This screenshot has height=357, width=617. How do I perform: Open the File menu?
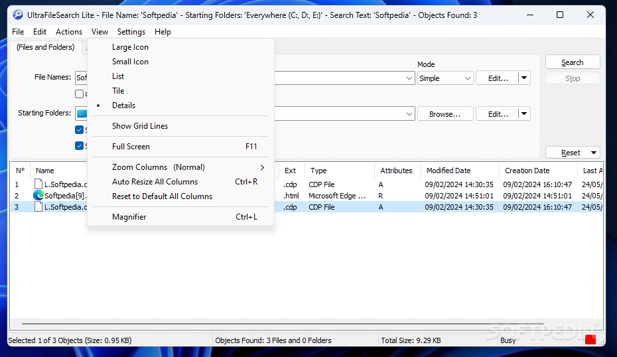(18, 32)
